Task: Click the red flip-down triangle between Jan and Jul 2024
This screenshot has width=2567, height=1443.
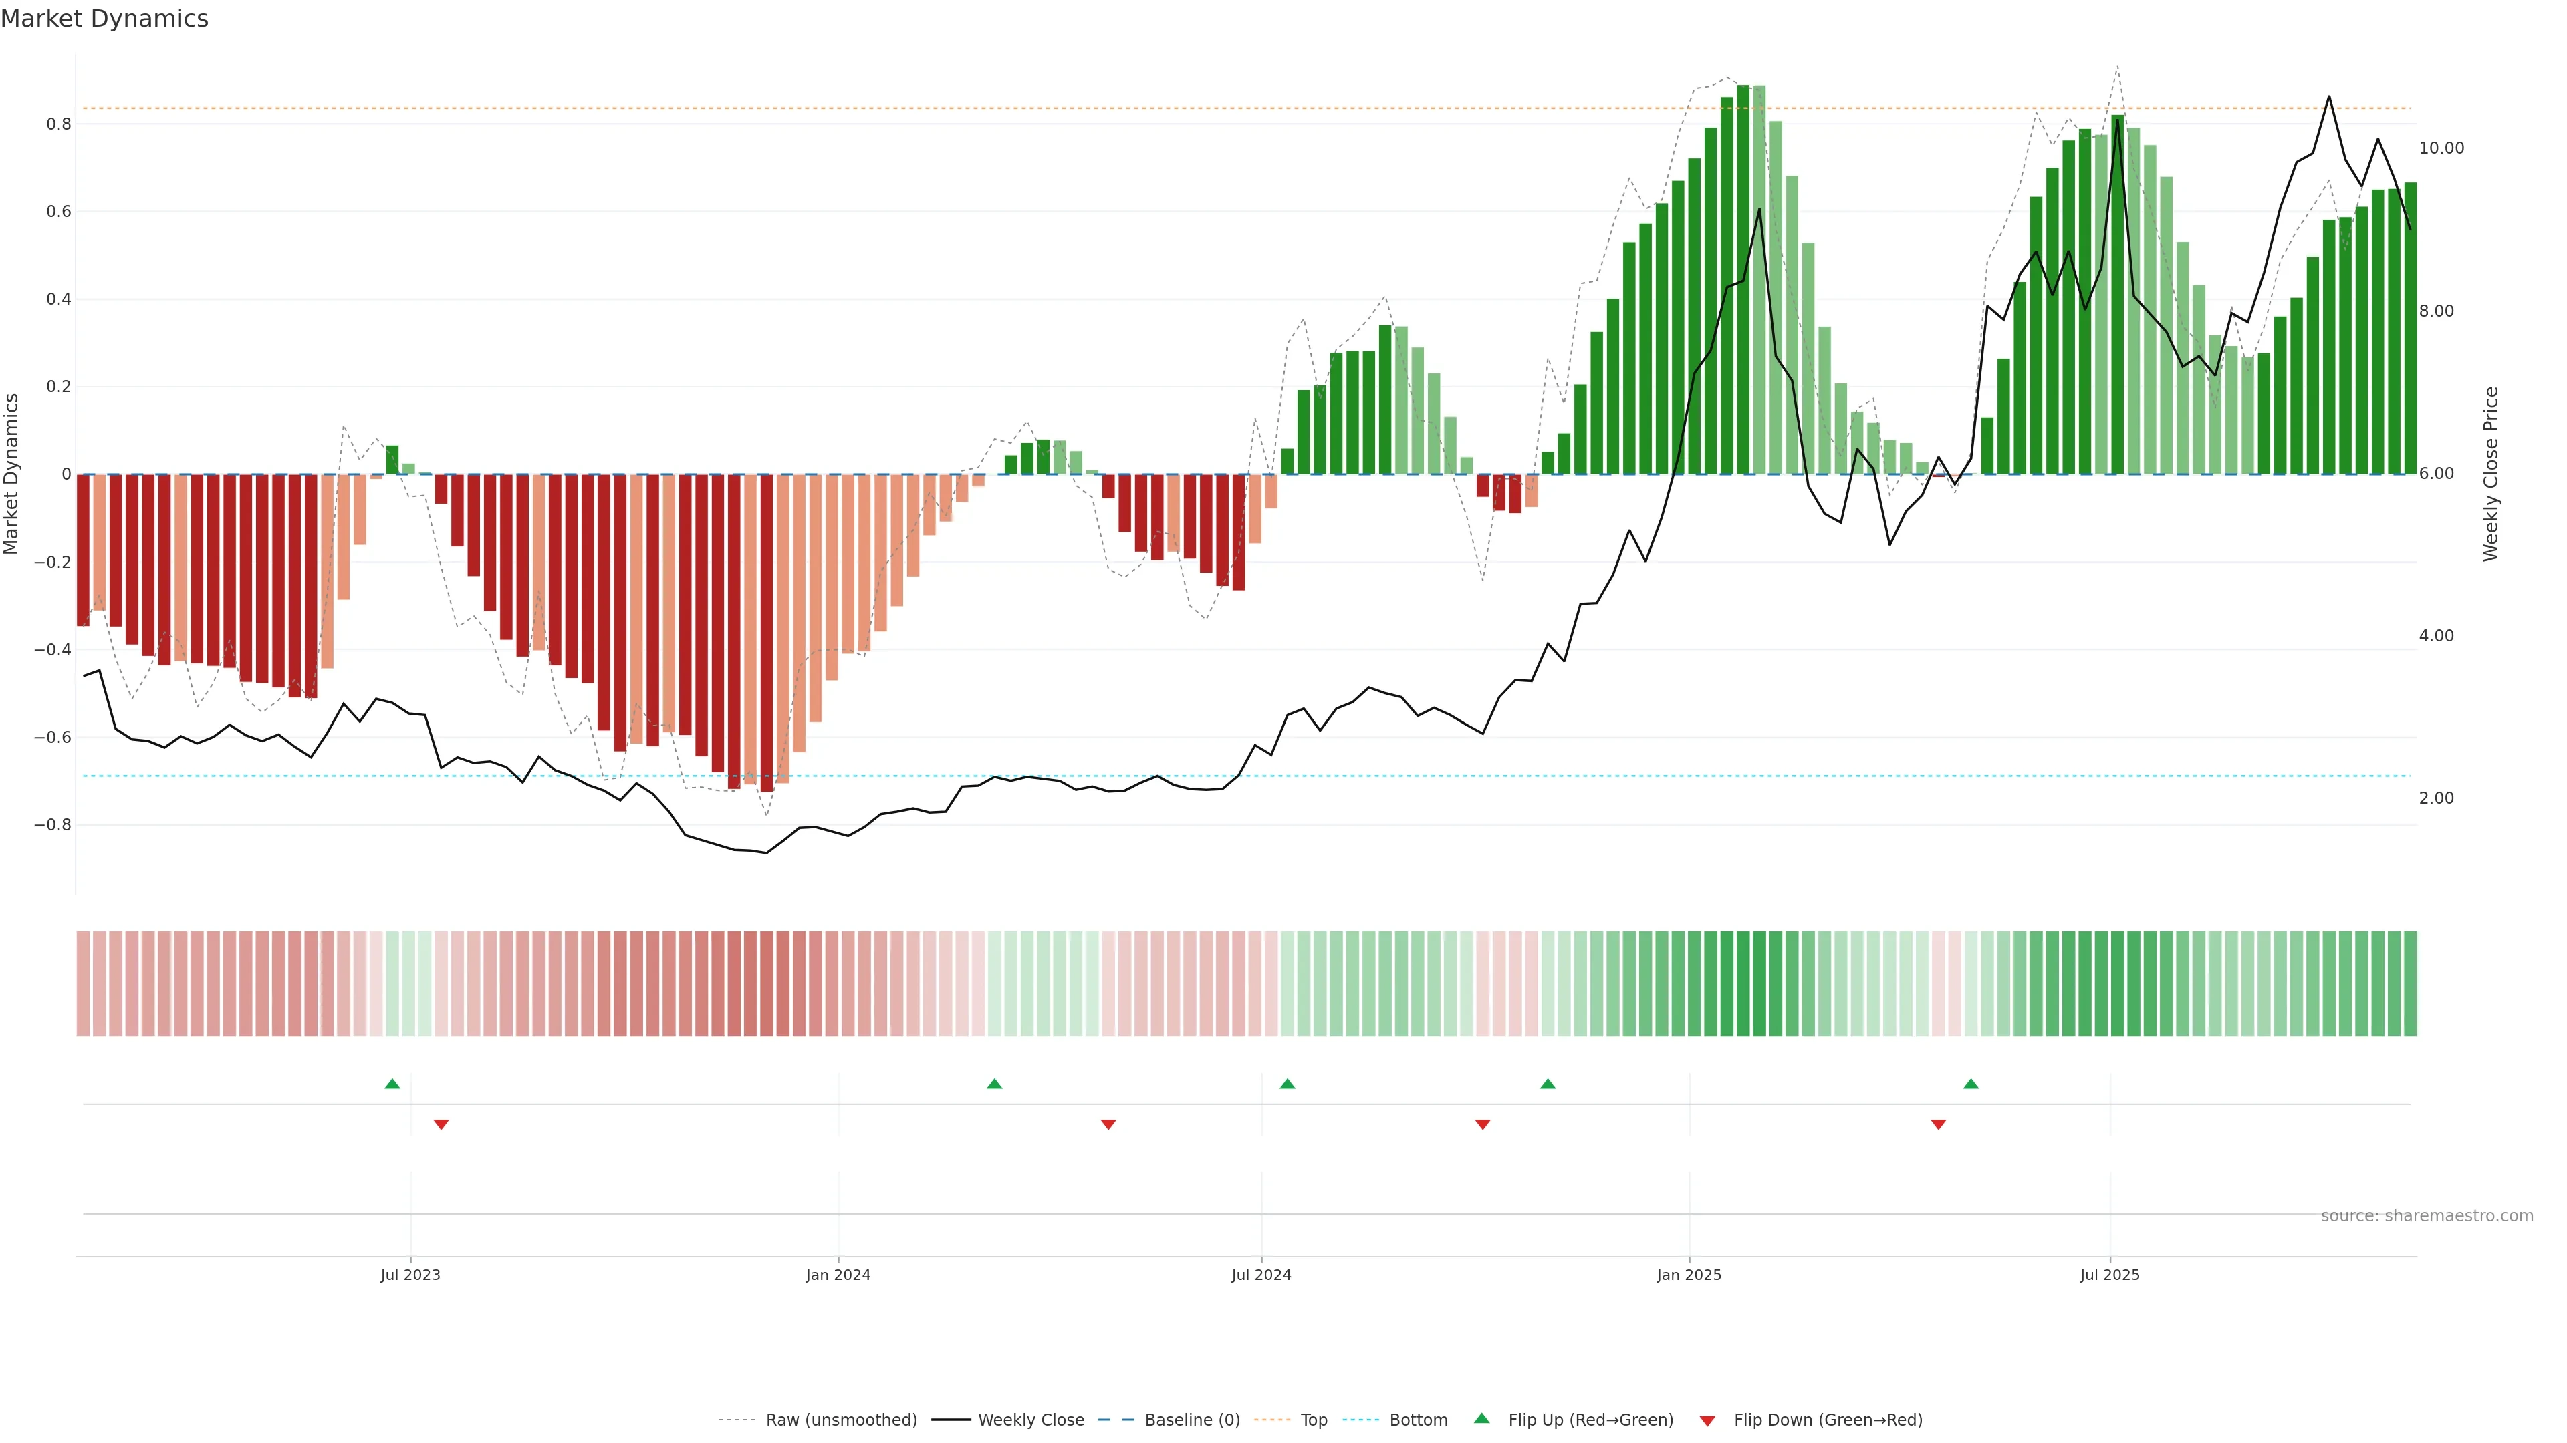Action: pos(1108,1124)
